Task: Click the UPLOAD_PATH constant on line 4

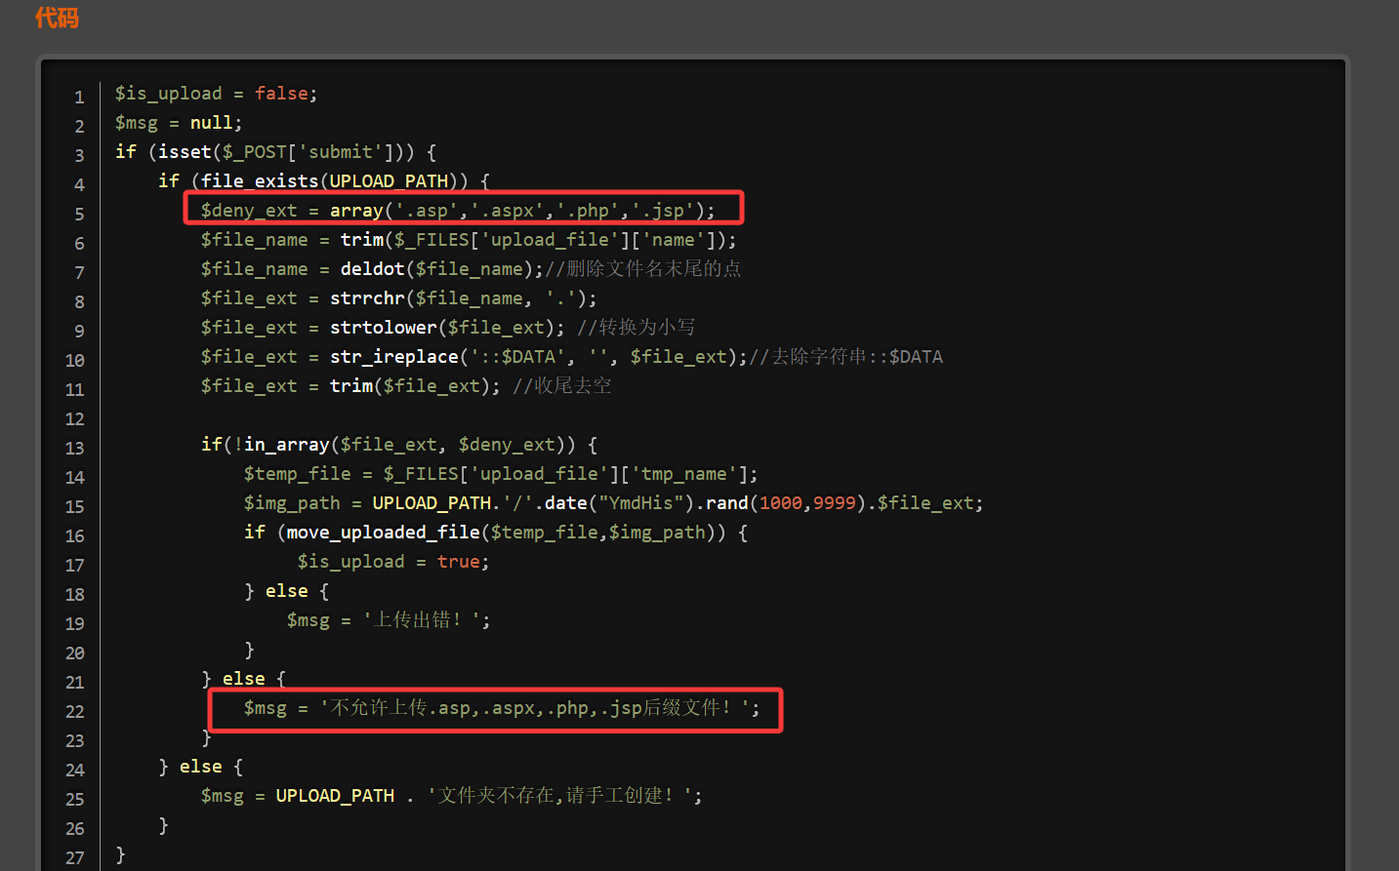Action: [x=389, y=180]
